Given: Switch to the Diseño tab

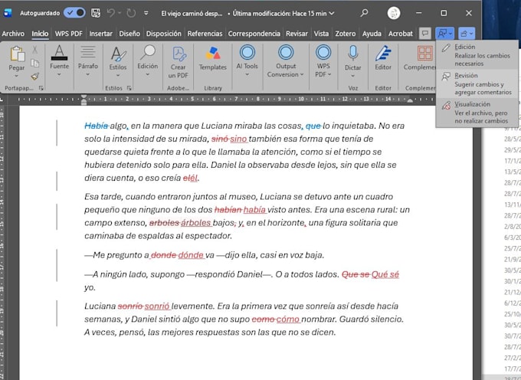Looking at the screenshot, I should point(129,34).
